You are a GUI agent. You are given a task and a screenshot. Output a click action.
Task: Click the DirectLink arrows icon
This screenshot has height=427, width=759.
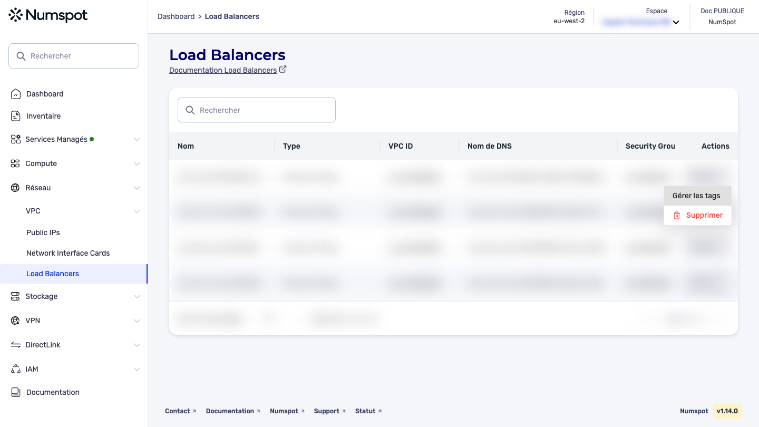pyautogui.click(x=16, y=345)
